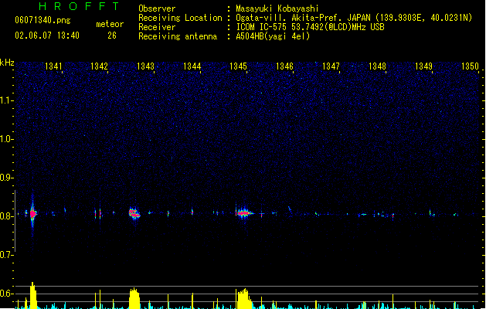Screen dimensions: 486x309
Task: Click the yellow intensity block before 1343
Action: coord(134,298)
